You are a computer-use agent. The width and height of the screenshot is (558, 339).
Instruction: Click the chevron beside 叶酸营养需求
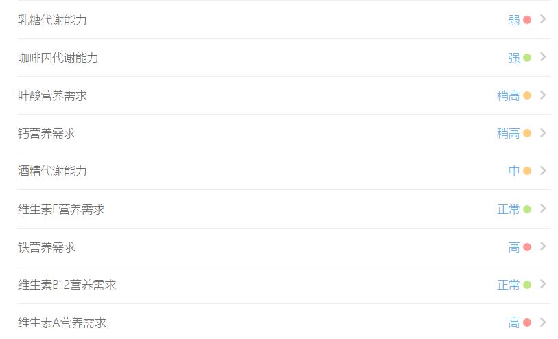coord(543,95)
